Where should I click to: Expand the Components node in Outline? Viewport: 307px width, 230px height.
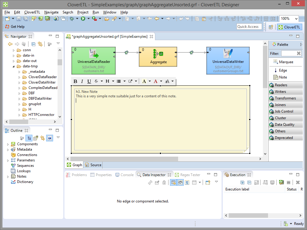click(x=8, y=144)
